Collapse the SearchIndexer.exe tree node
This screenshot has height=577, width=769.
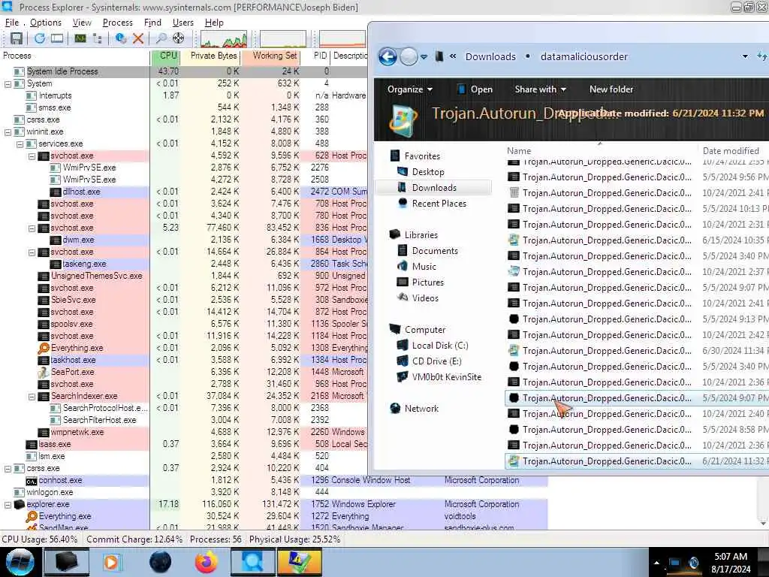click(32, 397)
